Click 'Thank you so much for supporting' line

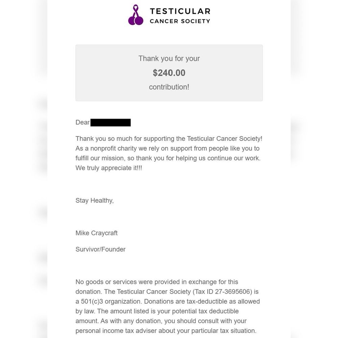[169, 138]
